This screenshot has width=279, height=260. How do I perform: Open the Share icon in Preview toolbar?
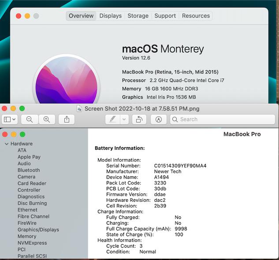[x=67, y=119]
